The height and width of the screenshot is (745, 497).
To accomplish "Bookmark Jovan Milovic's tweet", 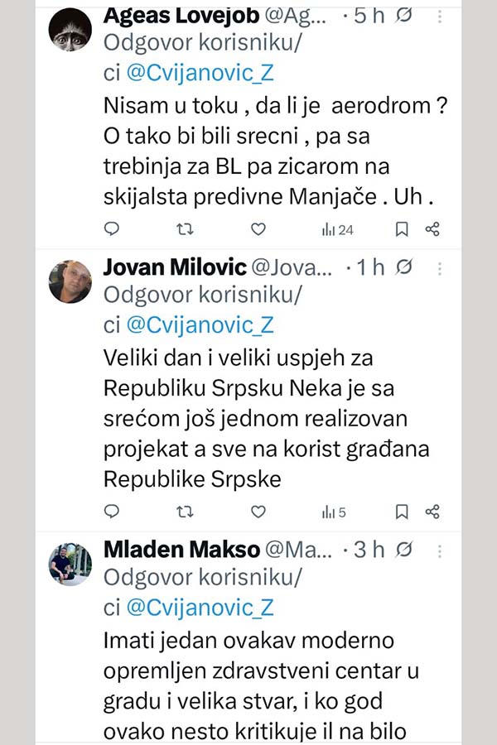I will (x=402, y=512).
